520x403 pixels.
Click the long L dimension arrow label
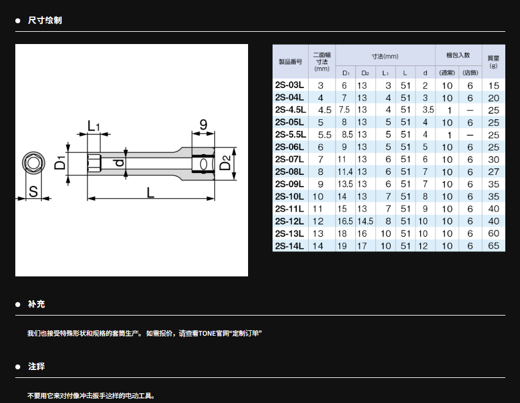(x=150, y=192)
